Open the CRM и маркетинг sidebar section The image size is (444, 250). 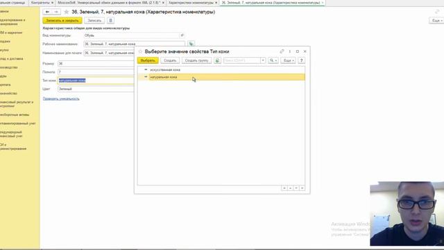click(x=11, y=33)
